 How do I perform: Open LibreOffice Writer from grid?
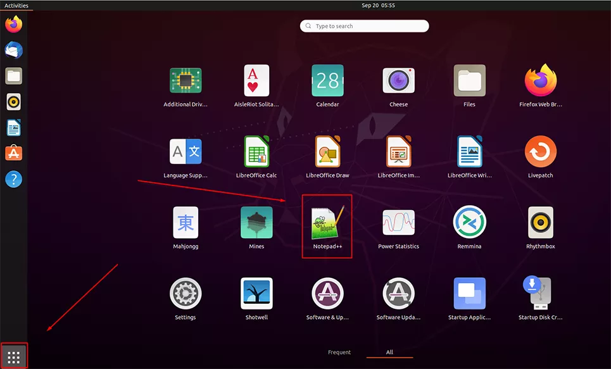pyautogui.click(x=470, y=151)
